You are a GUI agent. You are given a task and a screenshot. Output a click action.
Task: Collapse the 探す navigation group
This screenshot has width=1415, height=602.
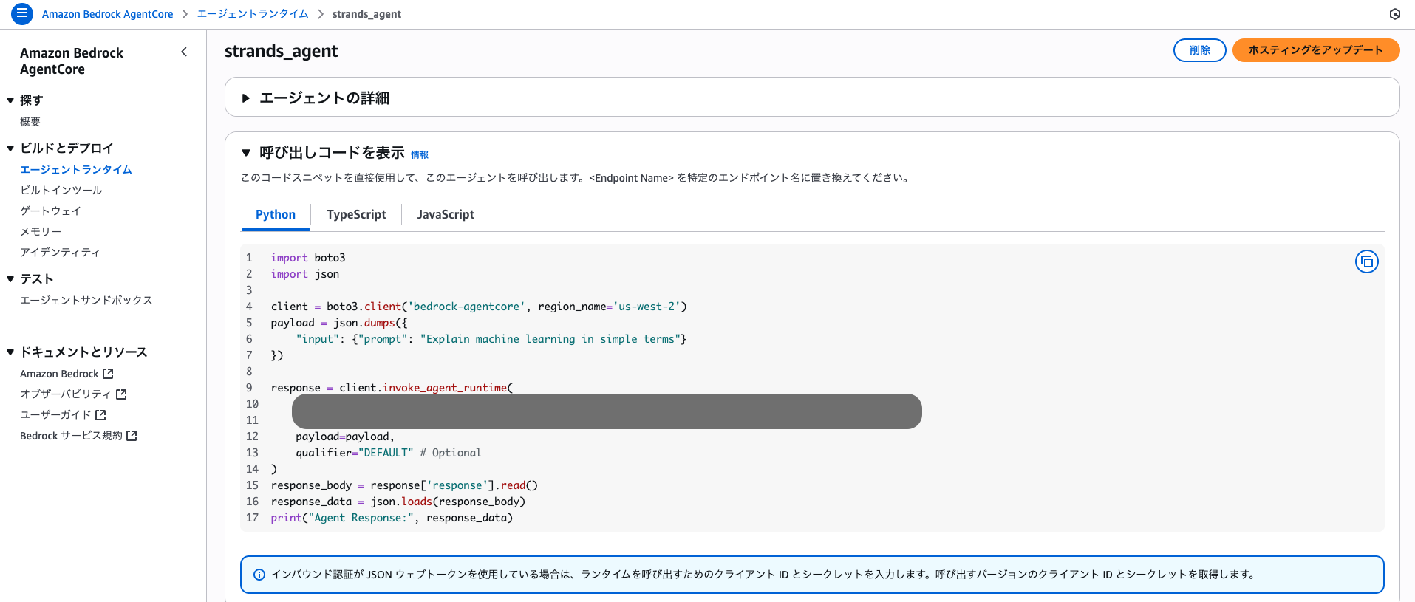(10, 100)
